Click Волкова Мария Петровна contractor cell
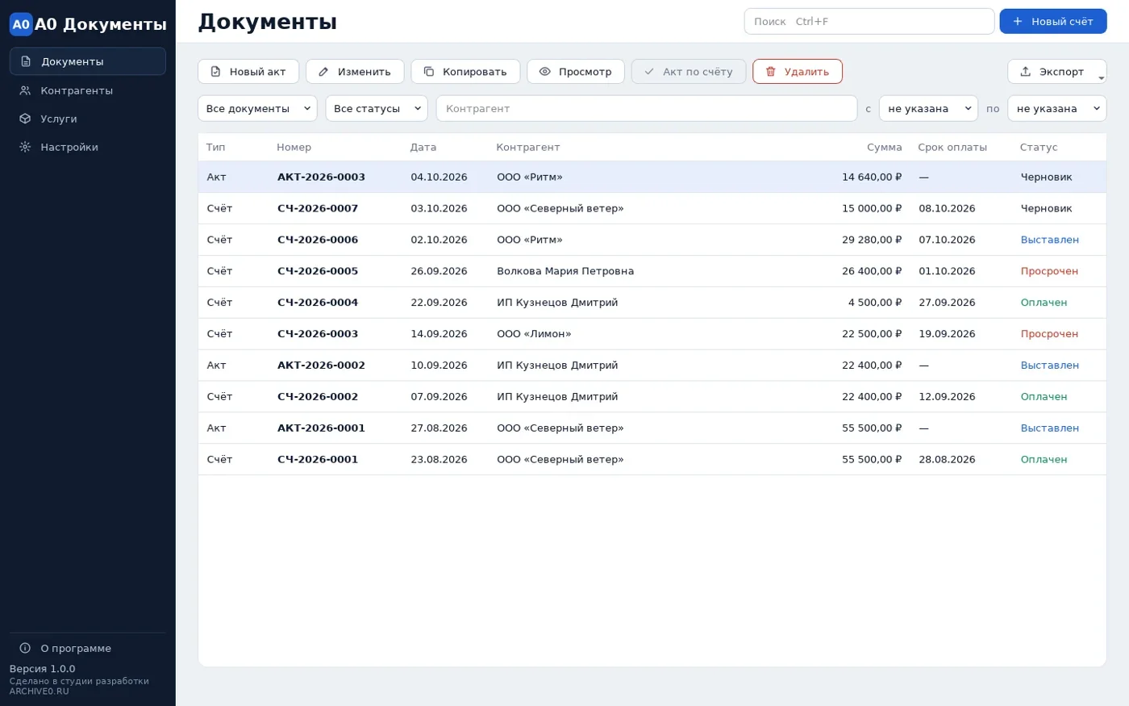The image size is (1129, 706). [565, 271]
